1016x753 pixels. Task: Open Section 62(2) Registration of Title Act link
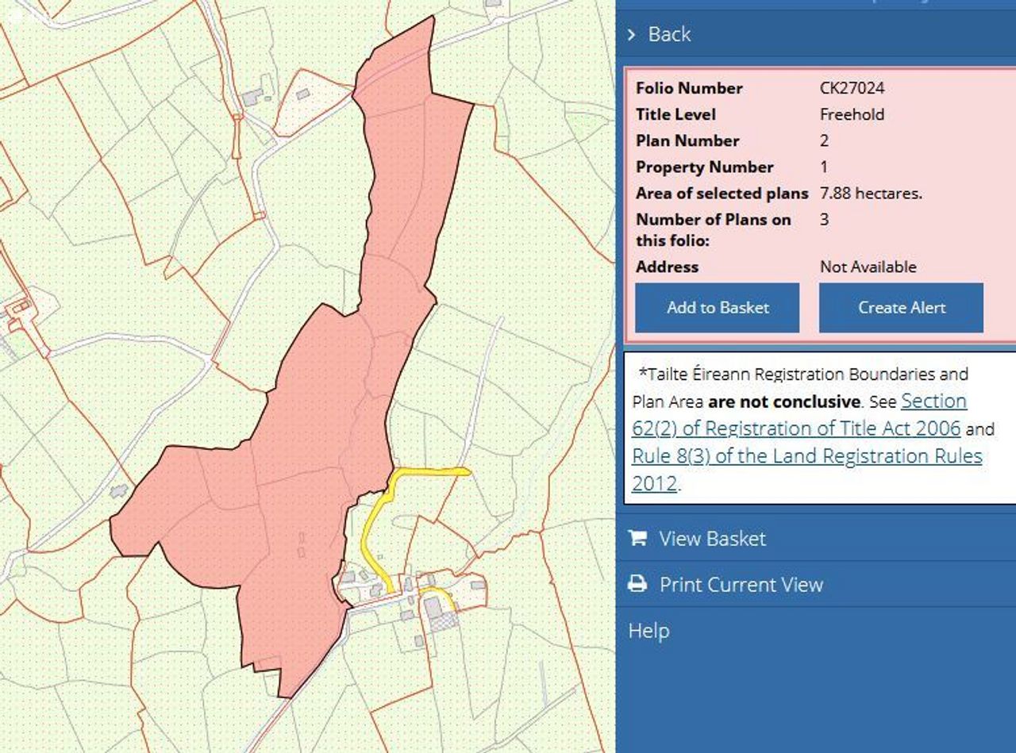[796, 428]
